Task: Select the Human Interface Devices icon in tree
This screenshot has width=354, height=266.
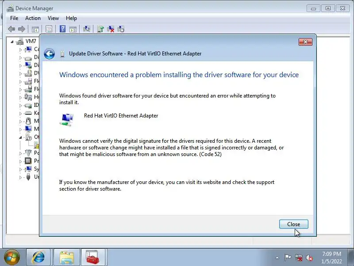Action: [x=28, y=97]
